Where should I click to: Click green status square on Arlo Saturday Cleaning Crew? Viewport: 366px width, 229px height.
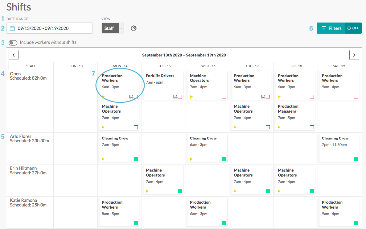coord(356,159)
